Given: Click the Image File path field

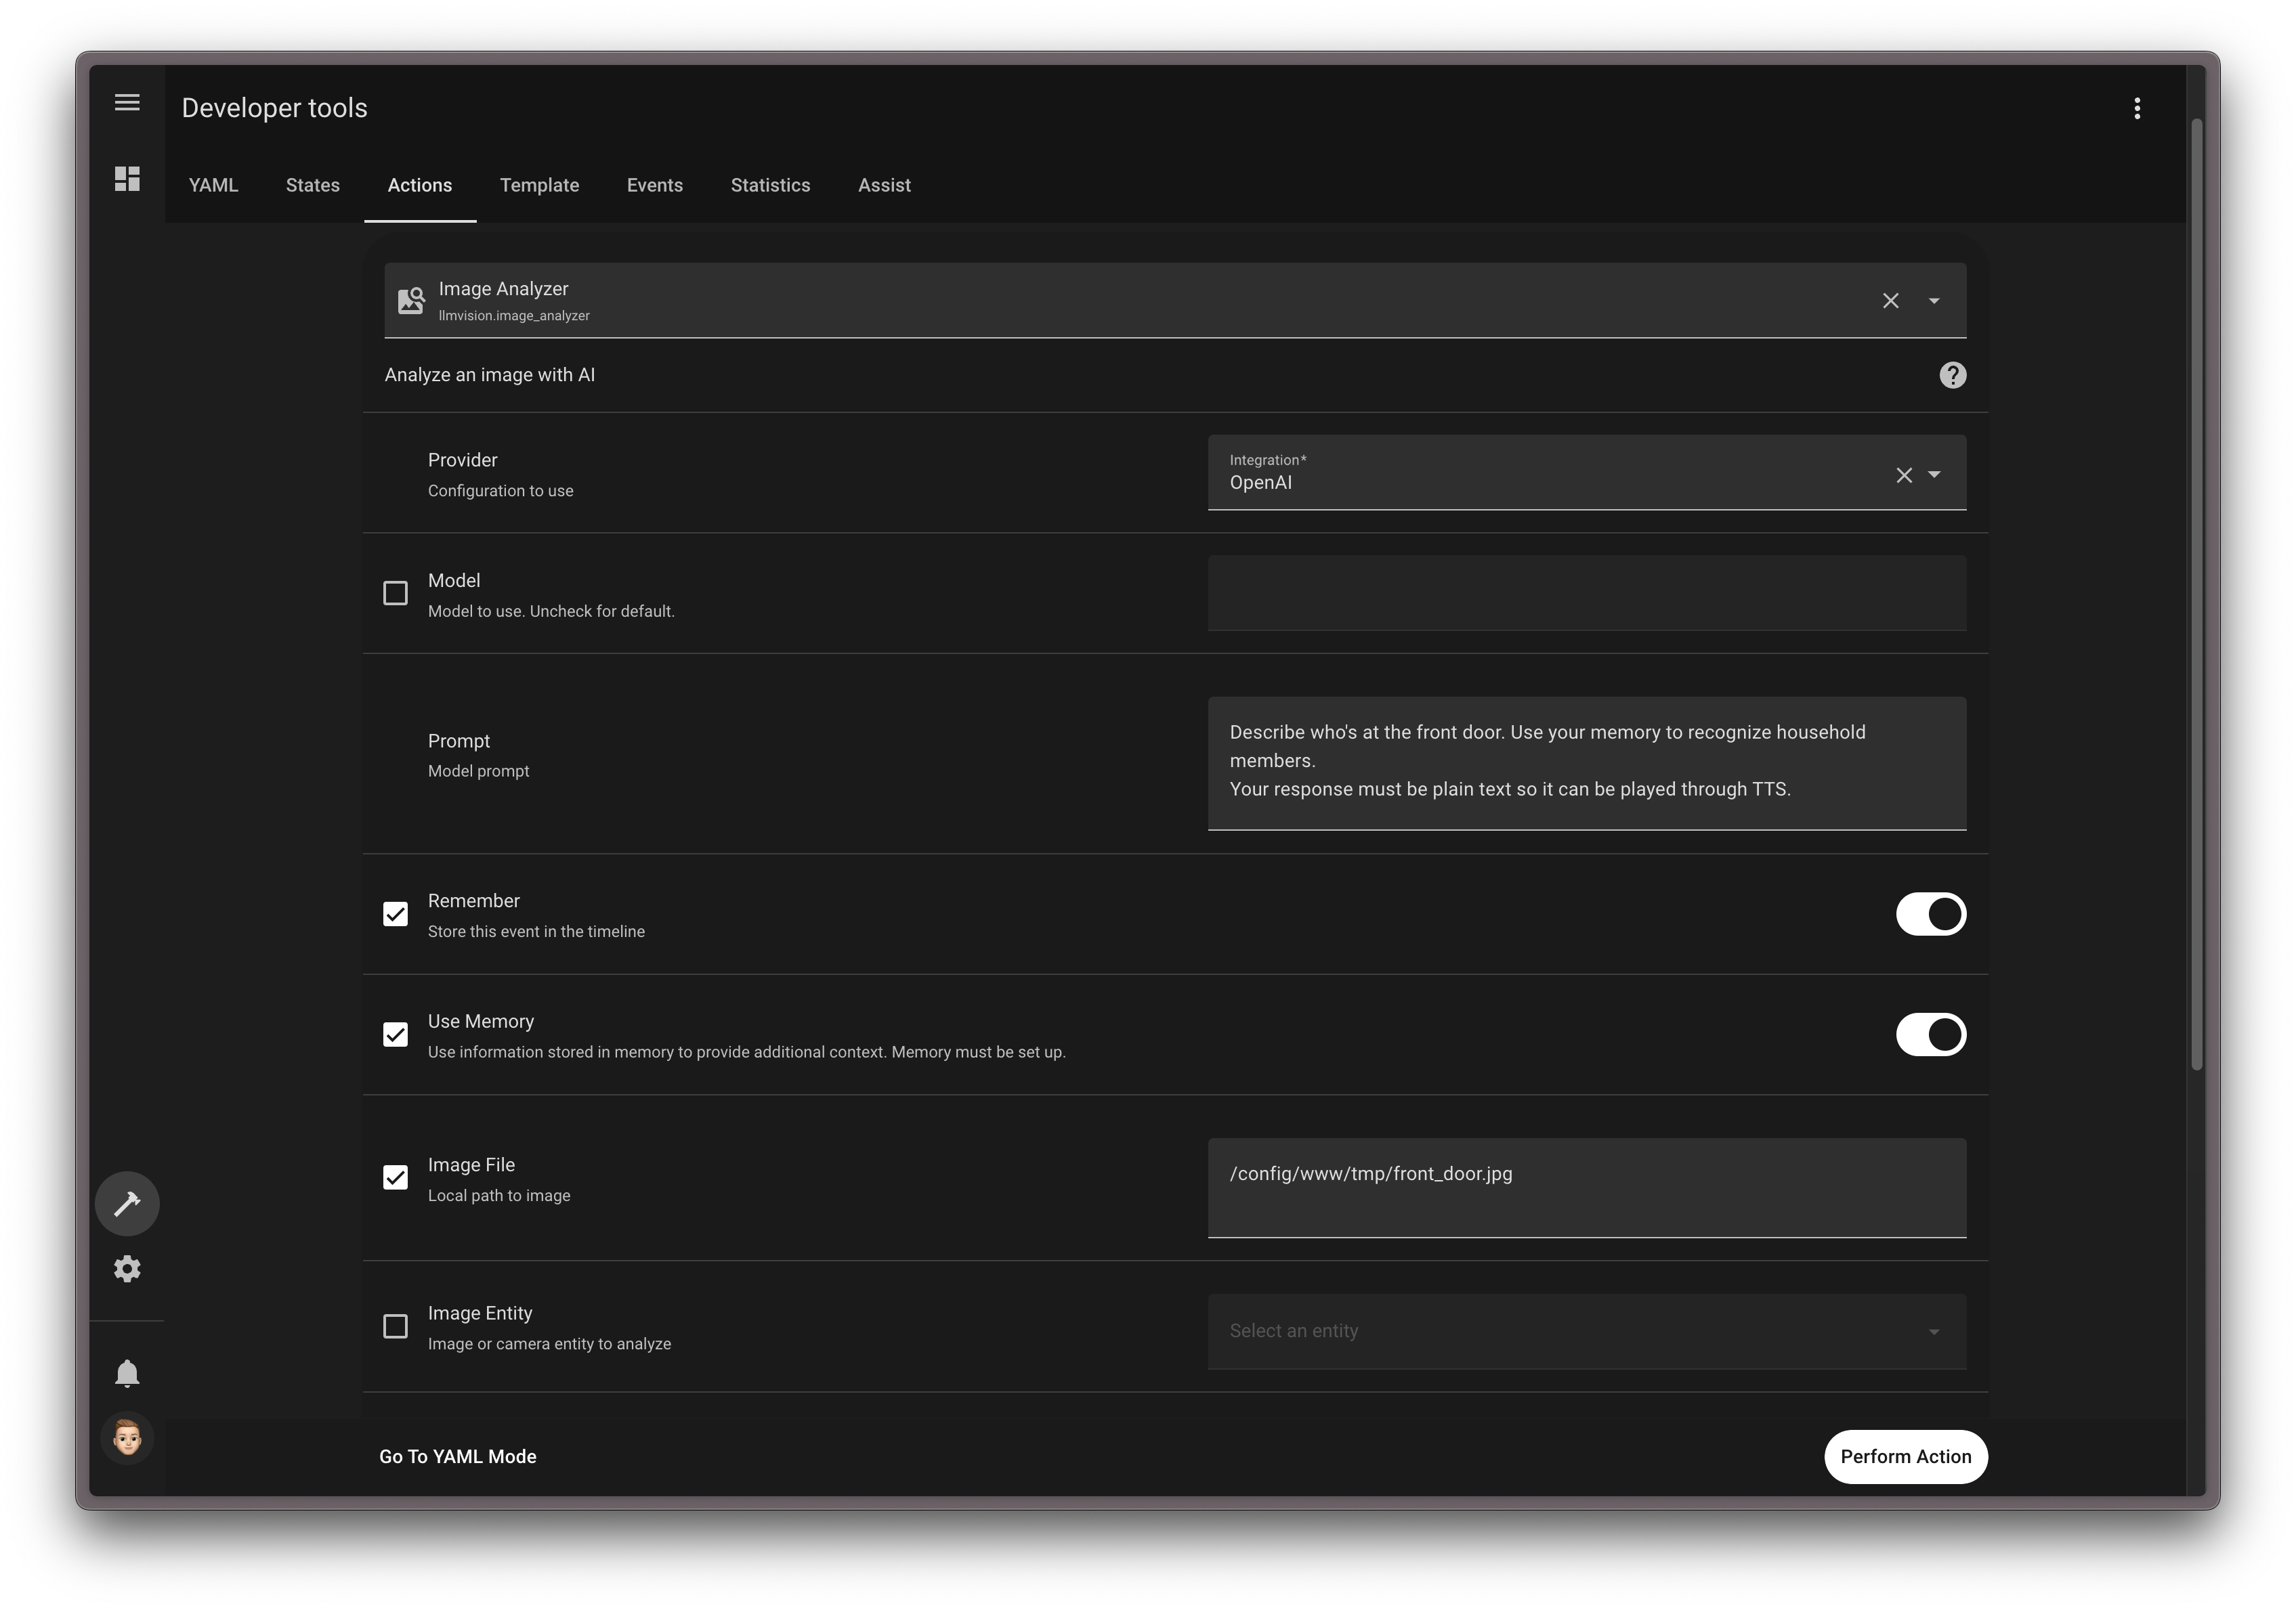Looking at the screenshot, I should [x=1587, y=1188].
